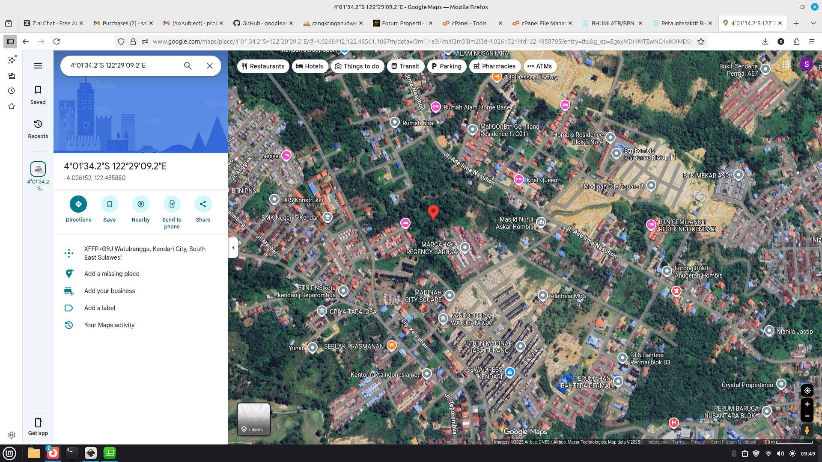Click Send to phone icon
This screenshot has width=822, height=462.
(x=172, y=204)
